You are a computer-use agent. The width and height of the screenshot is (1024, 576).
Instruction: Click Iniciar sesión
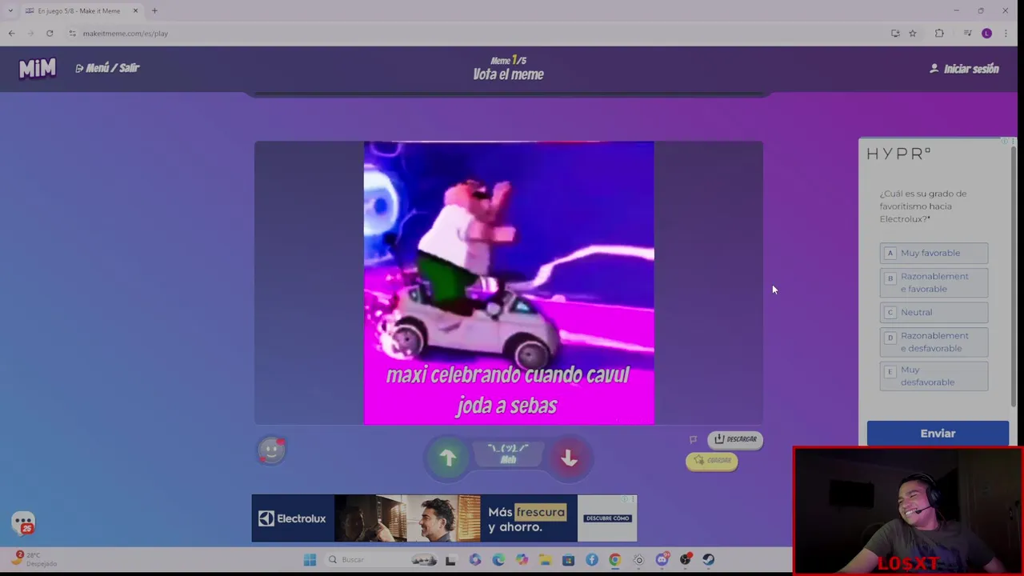click(964, 69)
